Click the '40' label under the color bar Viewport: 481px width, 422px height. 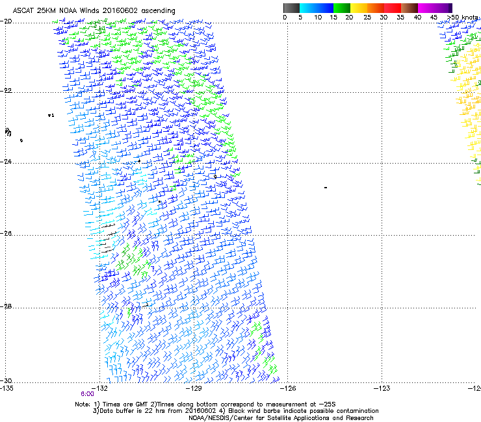[417, 18]
